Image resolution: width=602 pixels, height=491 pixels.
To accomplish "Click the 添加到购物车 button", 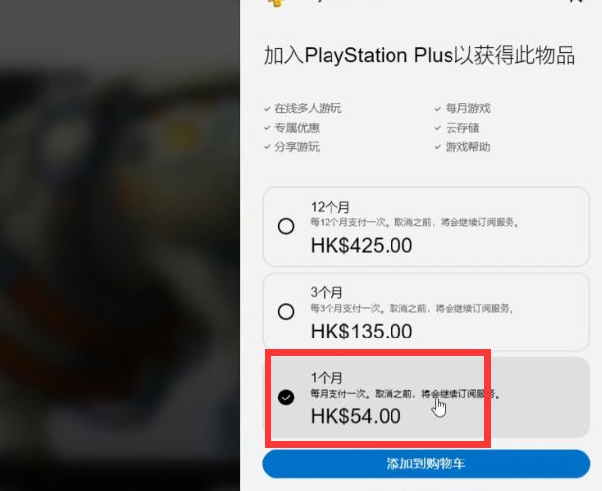I will tap(426, 463).
